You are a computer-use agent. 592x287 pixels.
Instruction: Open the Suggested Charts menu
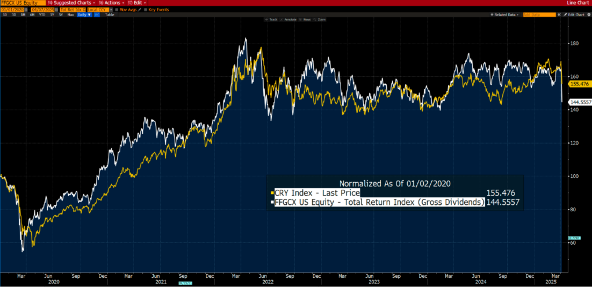[67, 3]
